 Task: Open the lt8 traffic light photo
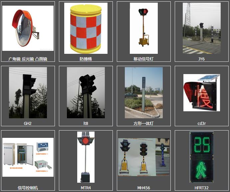pos(86,93)
